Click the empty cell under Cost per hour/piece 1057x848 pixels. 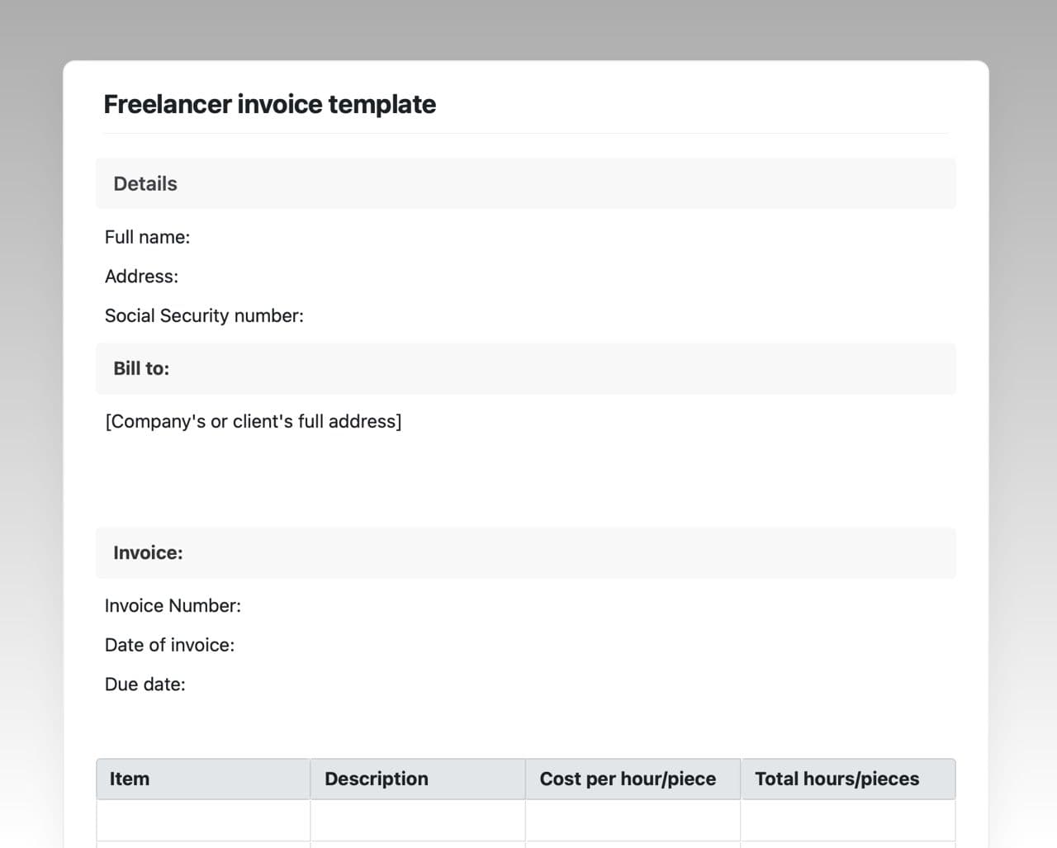[x=633, y=821]
